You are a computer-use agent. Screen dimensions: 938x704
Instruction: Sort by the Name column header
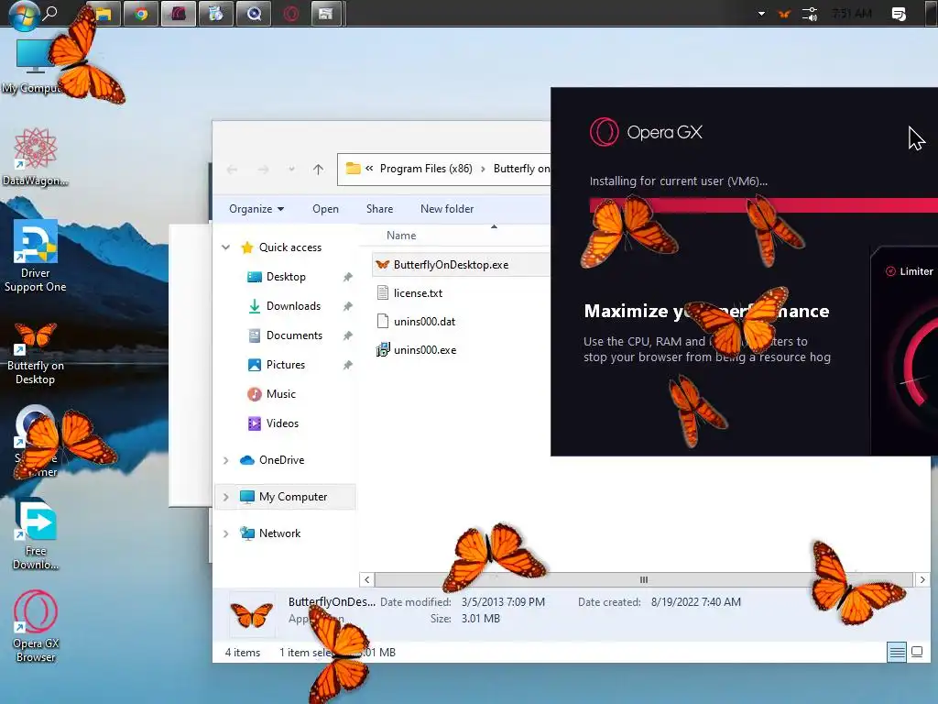[401, 236]
